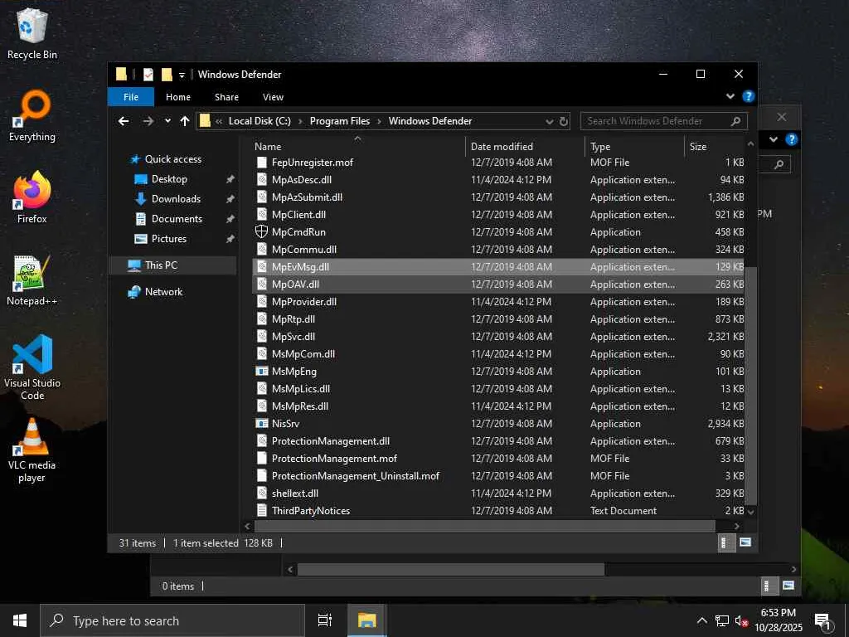
Task: Open Task View on taskbar
Action: point(324,620)
